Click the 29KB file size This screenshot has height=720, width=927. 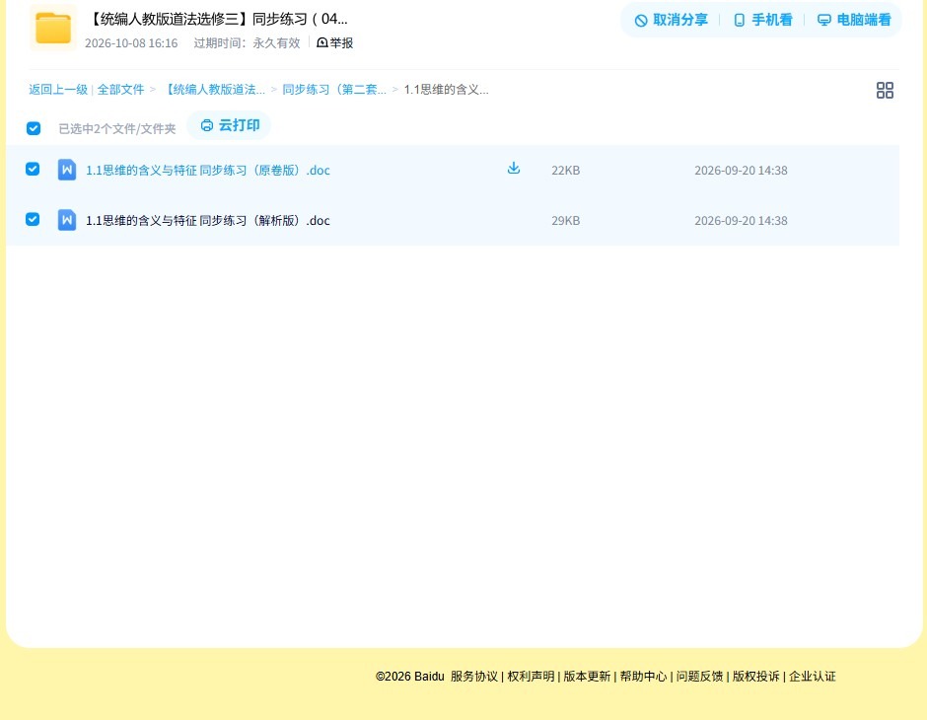click(x=565, y=221)
